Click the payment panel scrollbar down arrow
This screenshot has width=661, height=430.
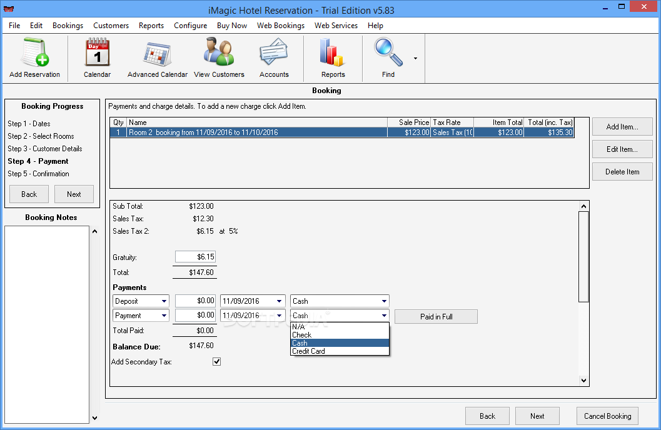point(583,380)
